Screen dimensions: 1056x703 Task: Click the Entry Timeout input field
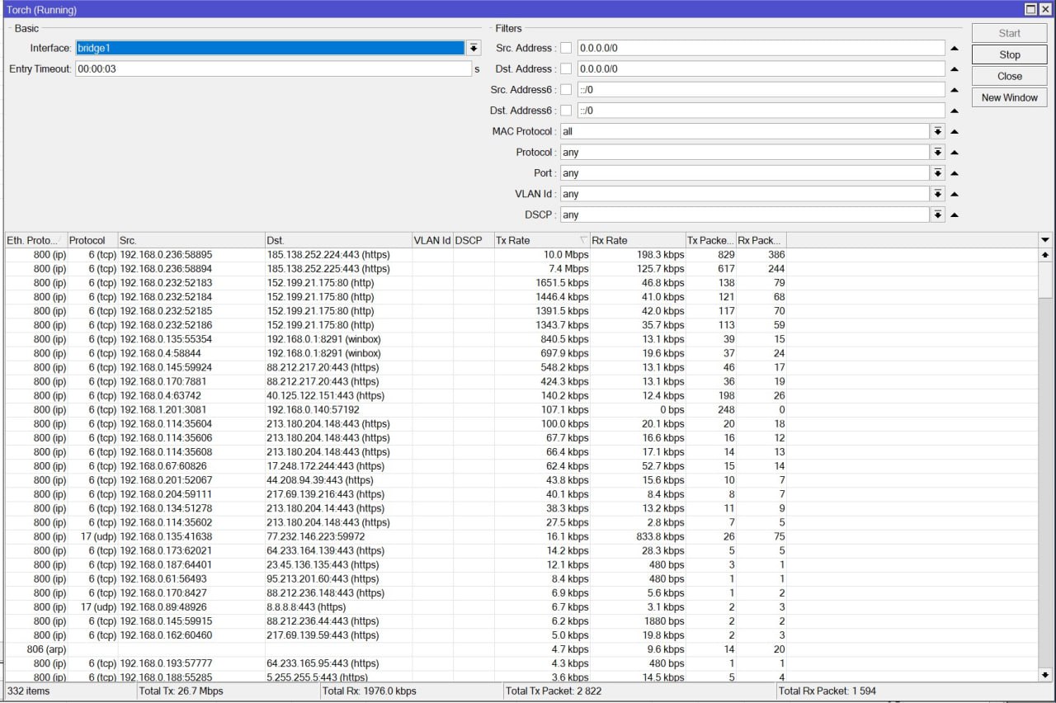click(x=273, y=69)
